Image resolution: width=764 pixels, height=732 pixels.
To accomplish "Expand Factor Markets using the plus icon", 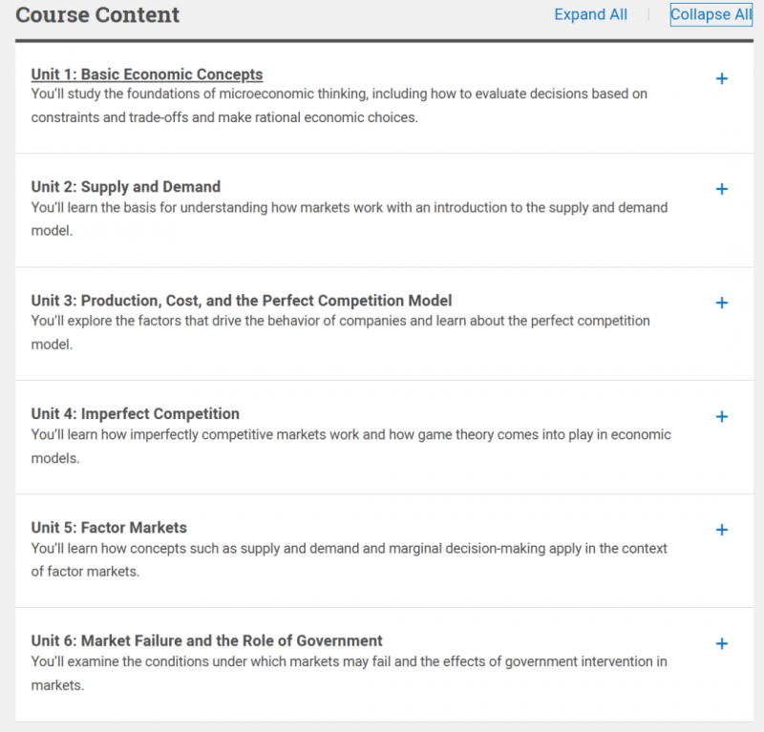I will click(722, 530).
